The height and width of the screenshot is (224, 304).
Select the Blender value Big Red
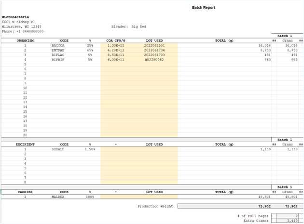[x=138, y=26]
